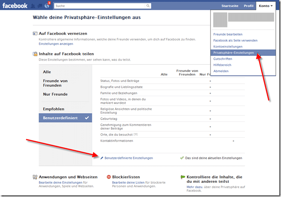Click Mehr dazu link
The height and width of the screenshot is (197, 281).
pos(195,187)
